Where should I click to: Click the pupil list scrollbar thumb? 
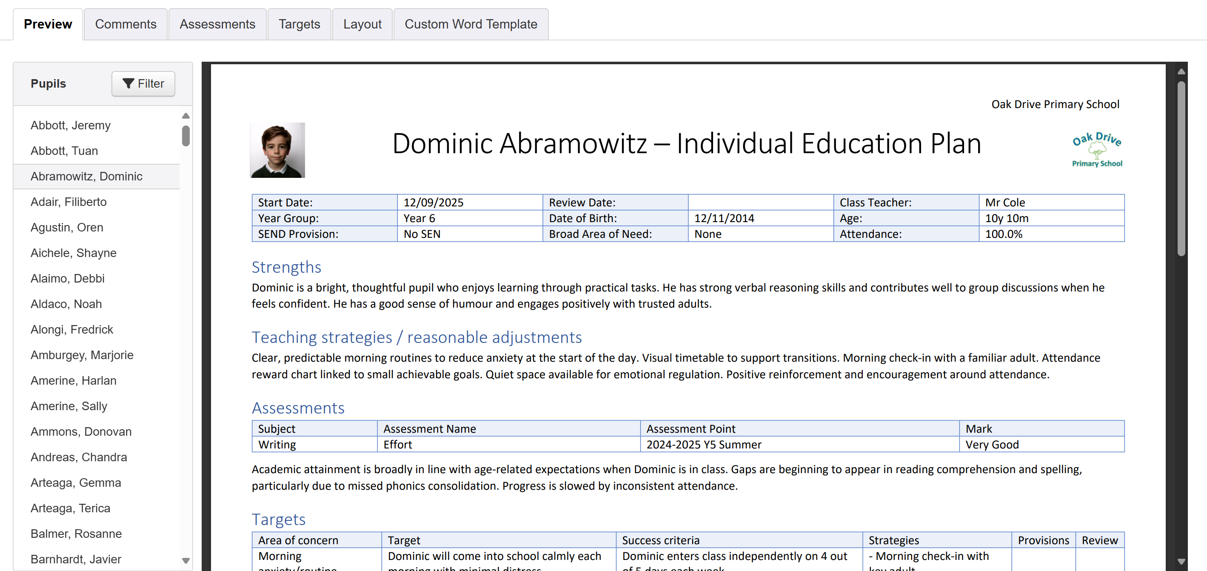coord(186,136)
